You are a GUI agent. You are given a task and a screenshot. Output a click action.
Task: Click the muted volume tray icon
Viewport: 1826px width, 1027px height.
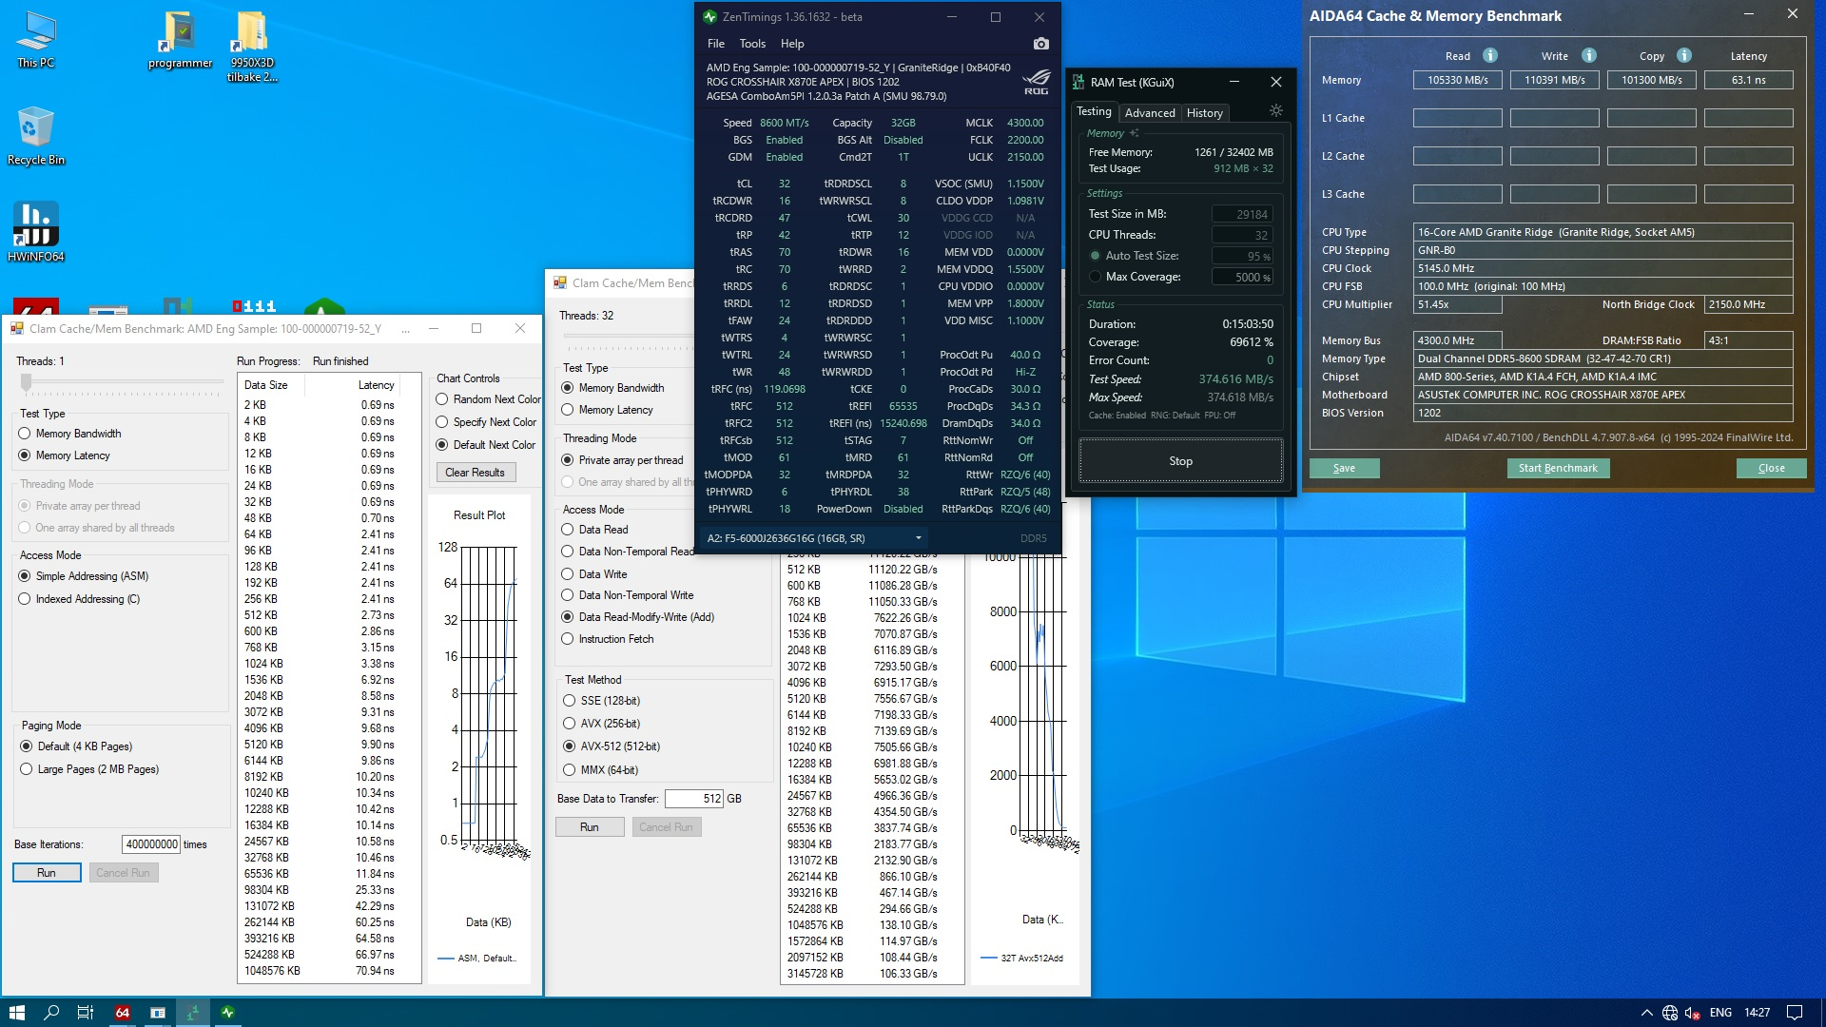coord(1693,1013)
